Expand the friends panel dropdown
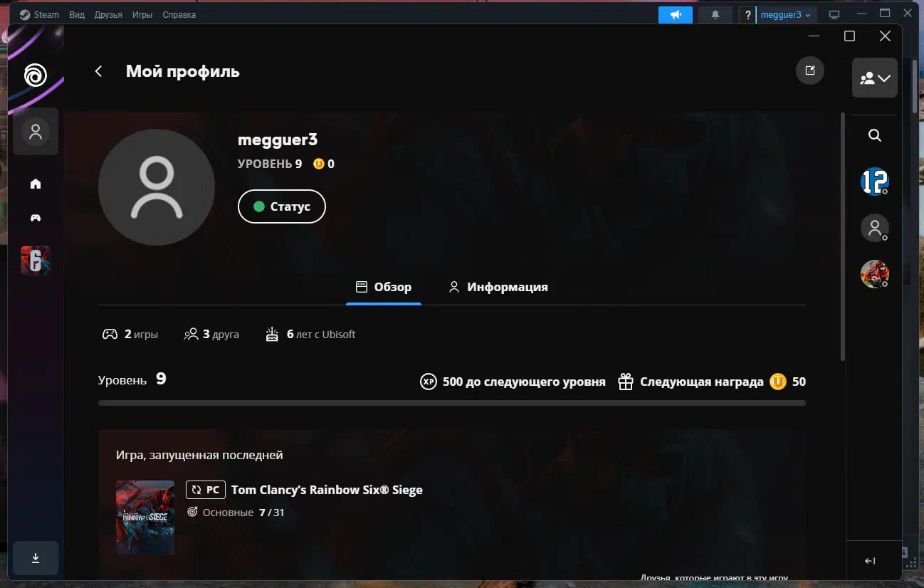Screen dimensions: 924x588 coord(875,78)
